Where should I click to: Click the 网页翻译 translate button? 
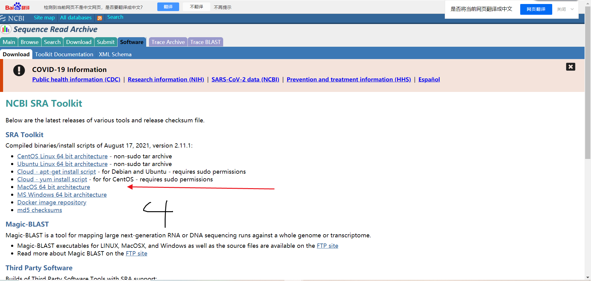click(x=536, y=9)
